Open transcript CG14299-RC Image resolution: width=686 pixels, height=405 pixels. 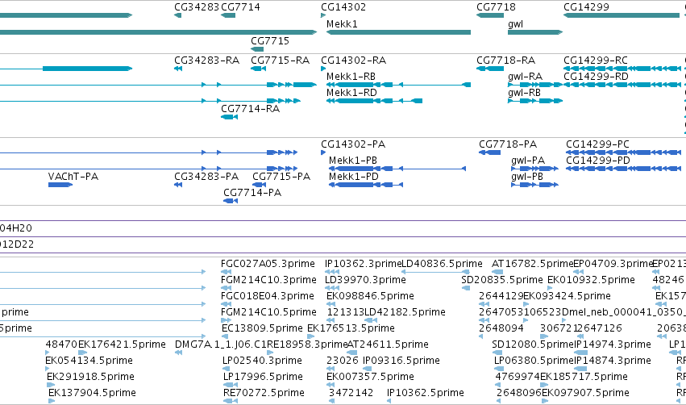coord(596,61)
